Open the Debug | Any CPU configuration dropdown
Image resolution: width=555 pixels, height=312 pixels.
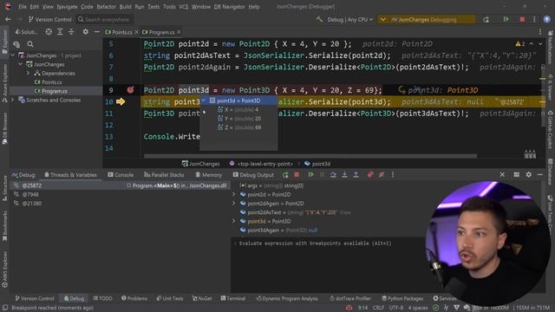(349, 19)
